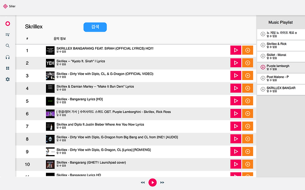The width and height of the screenshot is (305, 190).
Task: Open the grid view sidebar icon
Action: coord(8,68)
